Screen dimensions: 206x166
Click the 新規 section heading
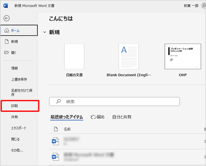pyautogui.click(x=54, y=32)
